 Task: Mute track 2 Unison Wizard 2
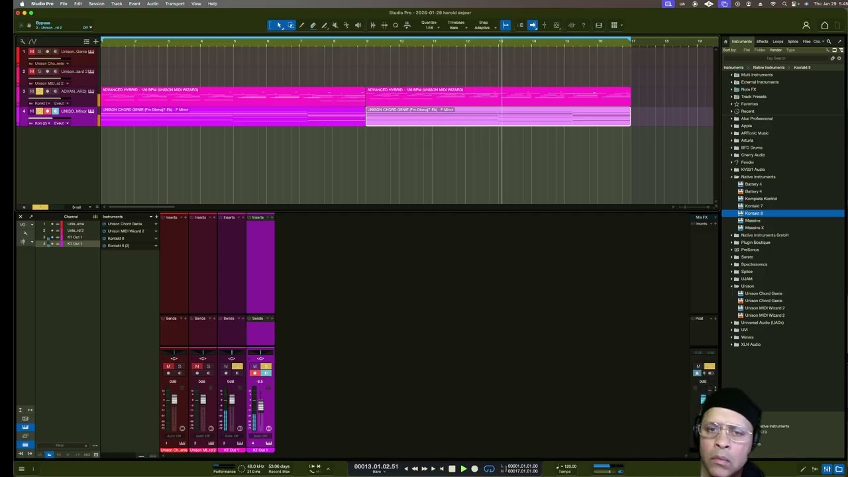31,72
